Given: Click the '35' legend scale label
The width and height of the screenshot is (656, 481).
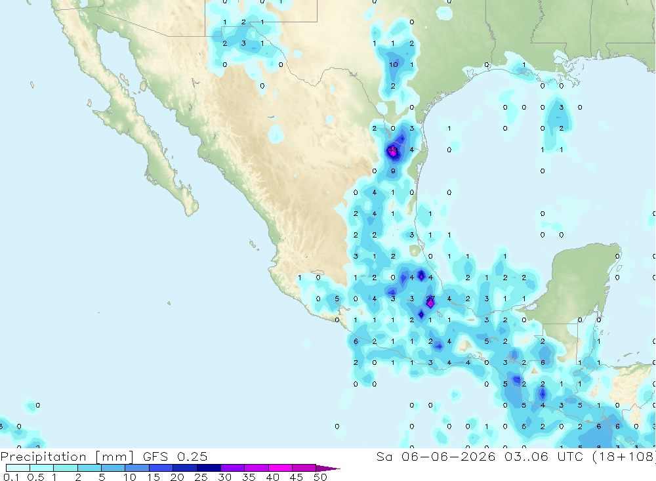Looking at the screenshot, I should 249,477.
